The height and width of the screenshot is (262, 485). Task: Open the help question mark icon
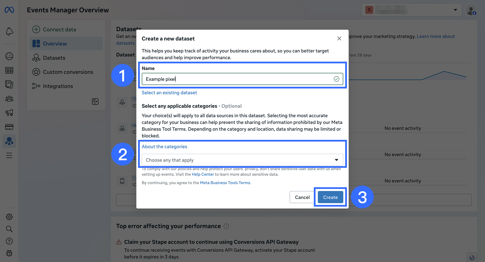(x=9, y=241)
